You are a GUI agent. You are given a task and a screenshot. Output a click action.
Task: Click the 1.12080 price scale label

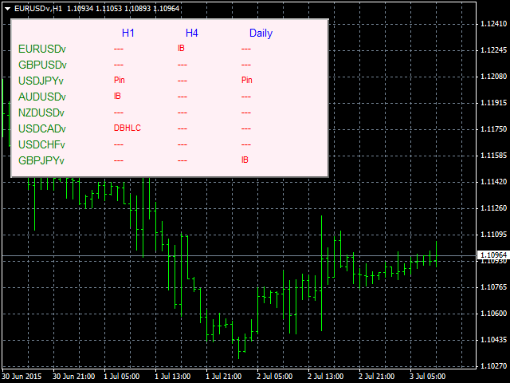(x=494, y=77)
